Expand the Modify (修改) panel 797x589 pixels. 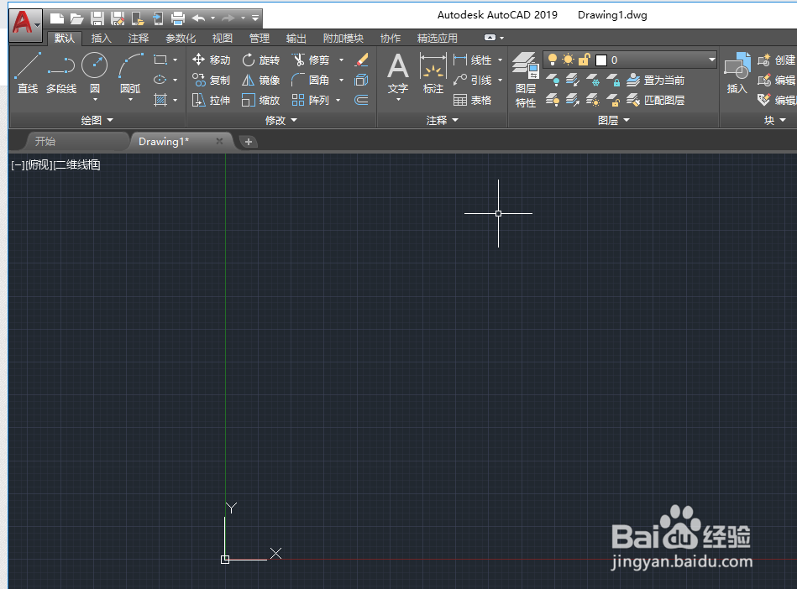pos(281,120)
